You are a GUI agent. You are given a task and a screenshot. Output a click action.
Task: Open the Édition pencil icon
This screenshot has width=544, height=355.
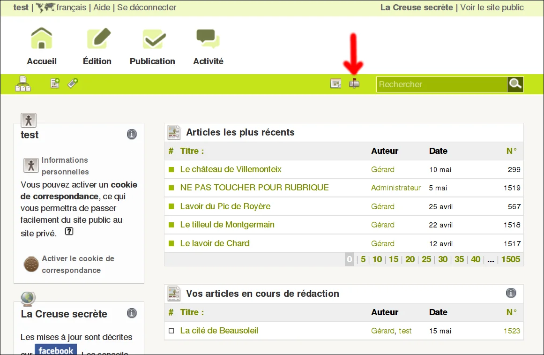98,38
